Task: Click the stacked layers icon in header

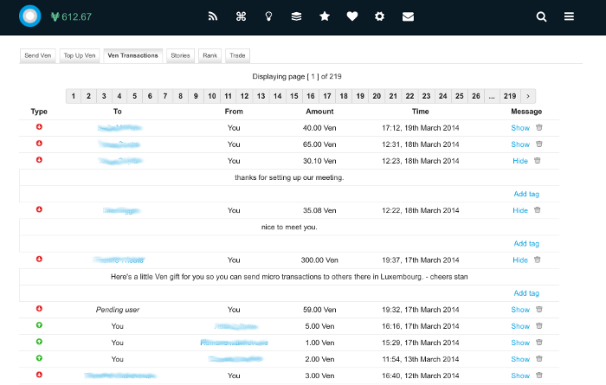Action: pos(297,16)
